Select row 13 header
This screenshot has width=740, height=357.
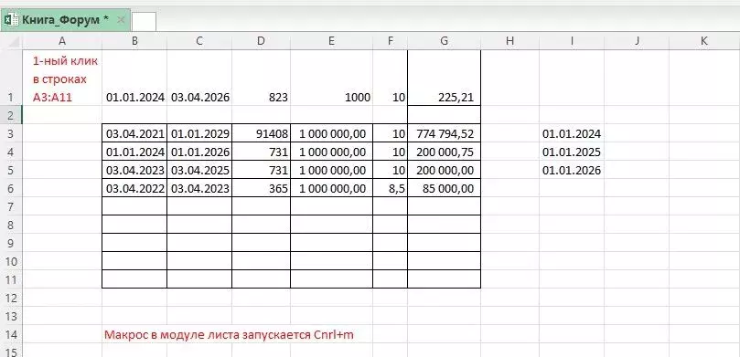[11, 316]
